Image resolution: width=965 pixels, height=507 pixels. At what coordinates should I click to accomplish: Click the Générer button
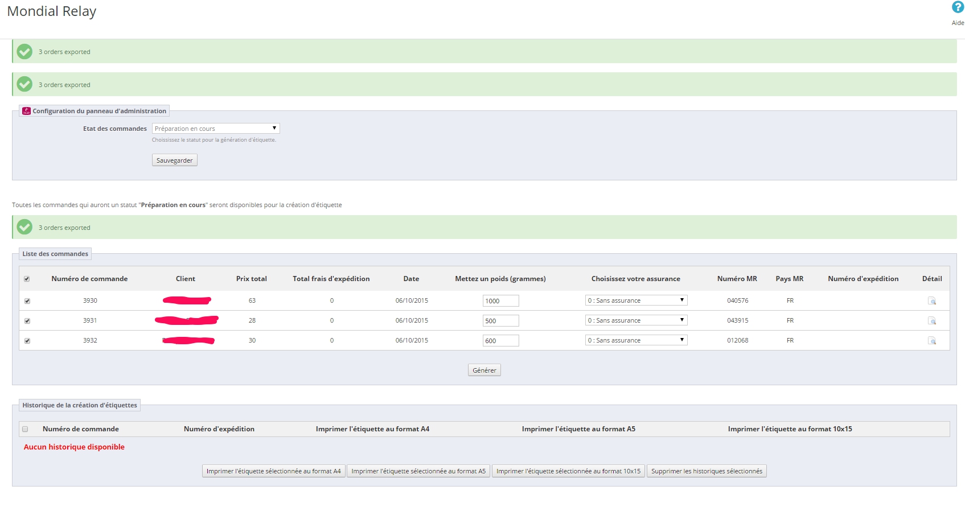point(484,370)
